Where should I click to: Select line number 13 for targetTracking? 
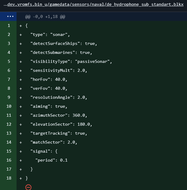coord(8,133)
